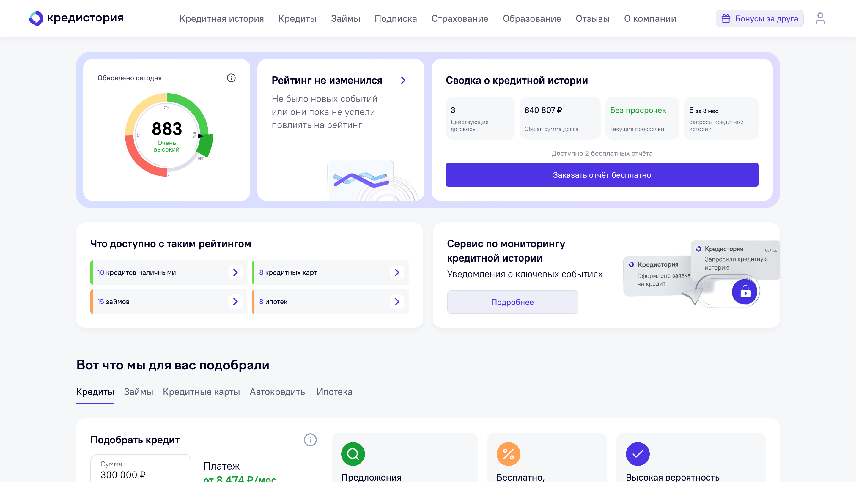Open rating info icon near Обновлено сегодня

231,78
